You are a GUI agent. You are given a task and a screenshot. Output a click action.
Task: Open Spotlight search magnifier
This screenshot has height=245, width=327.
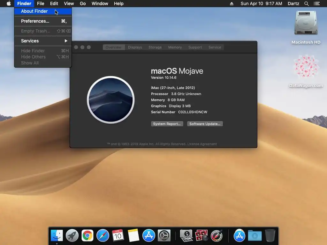coord(306,4)
